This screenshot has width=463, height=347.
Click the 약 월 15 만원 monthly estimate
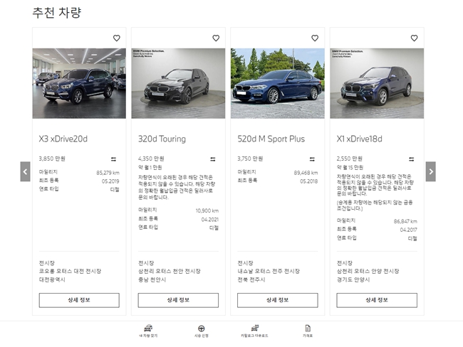350,168
